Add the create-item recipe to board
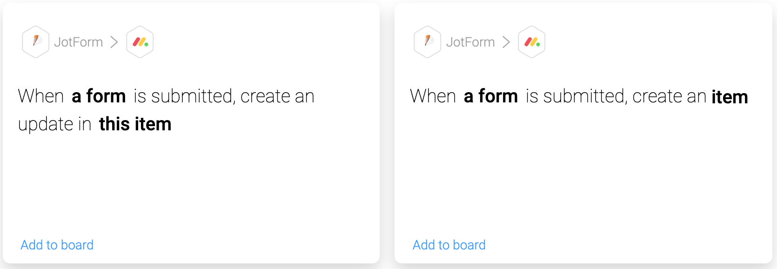This screenshot has height=269, width=777. click(449, 245)
